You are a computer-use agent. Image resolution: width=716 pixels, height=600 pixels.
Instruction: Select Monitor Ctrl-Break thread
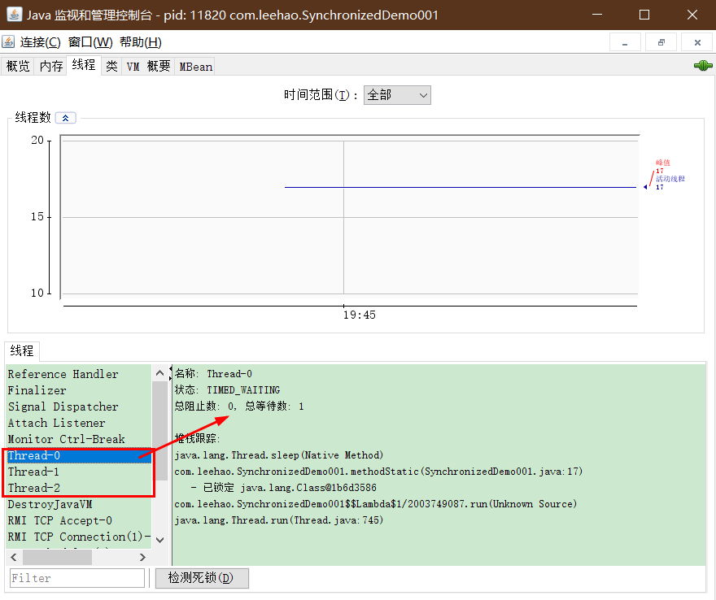coord(79,439)
